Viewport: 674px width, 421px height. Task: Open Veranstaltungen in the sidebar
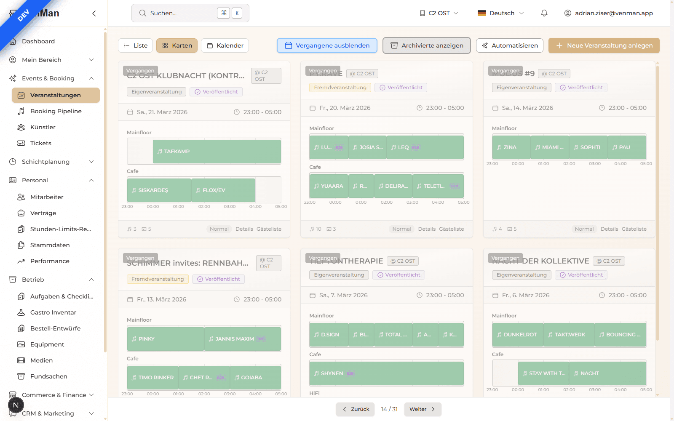pos(56,95)
